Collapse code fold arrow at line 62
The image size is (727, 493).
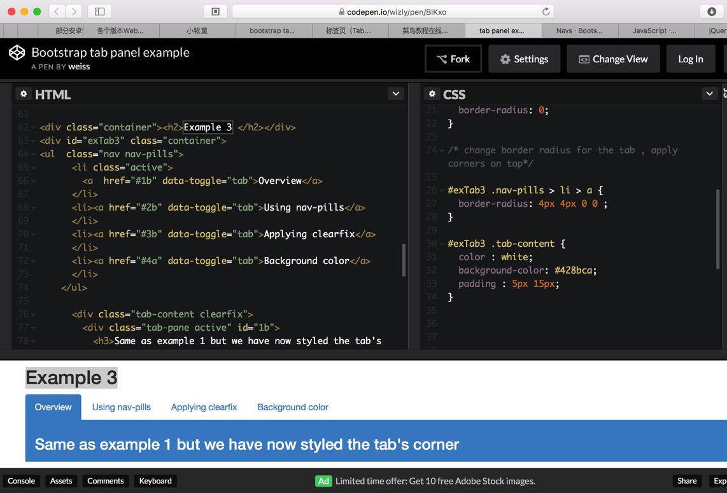[33, 128]
